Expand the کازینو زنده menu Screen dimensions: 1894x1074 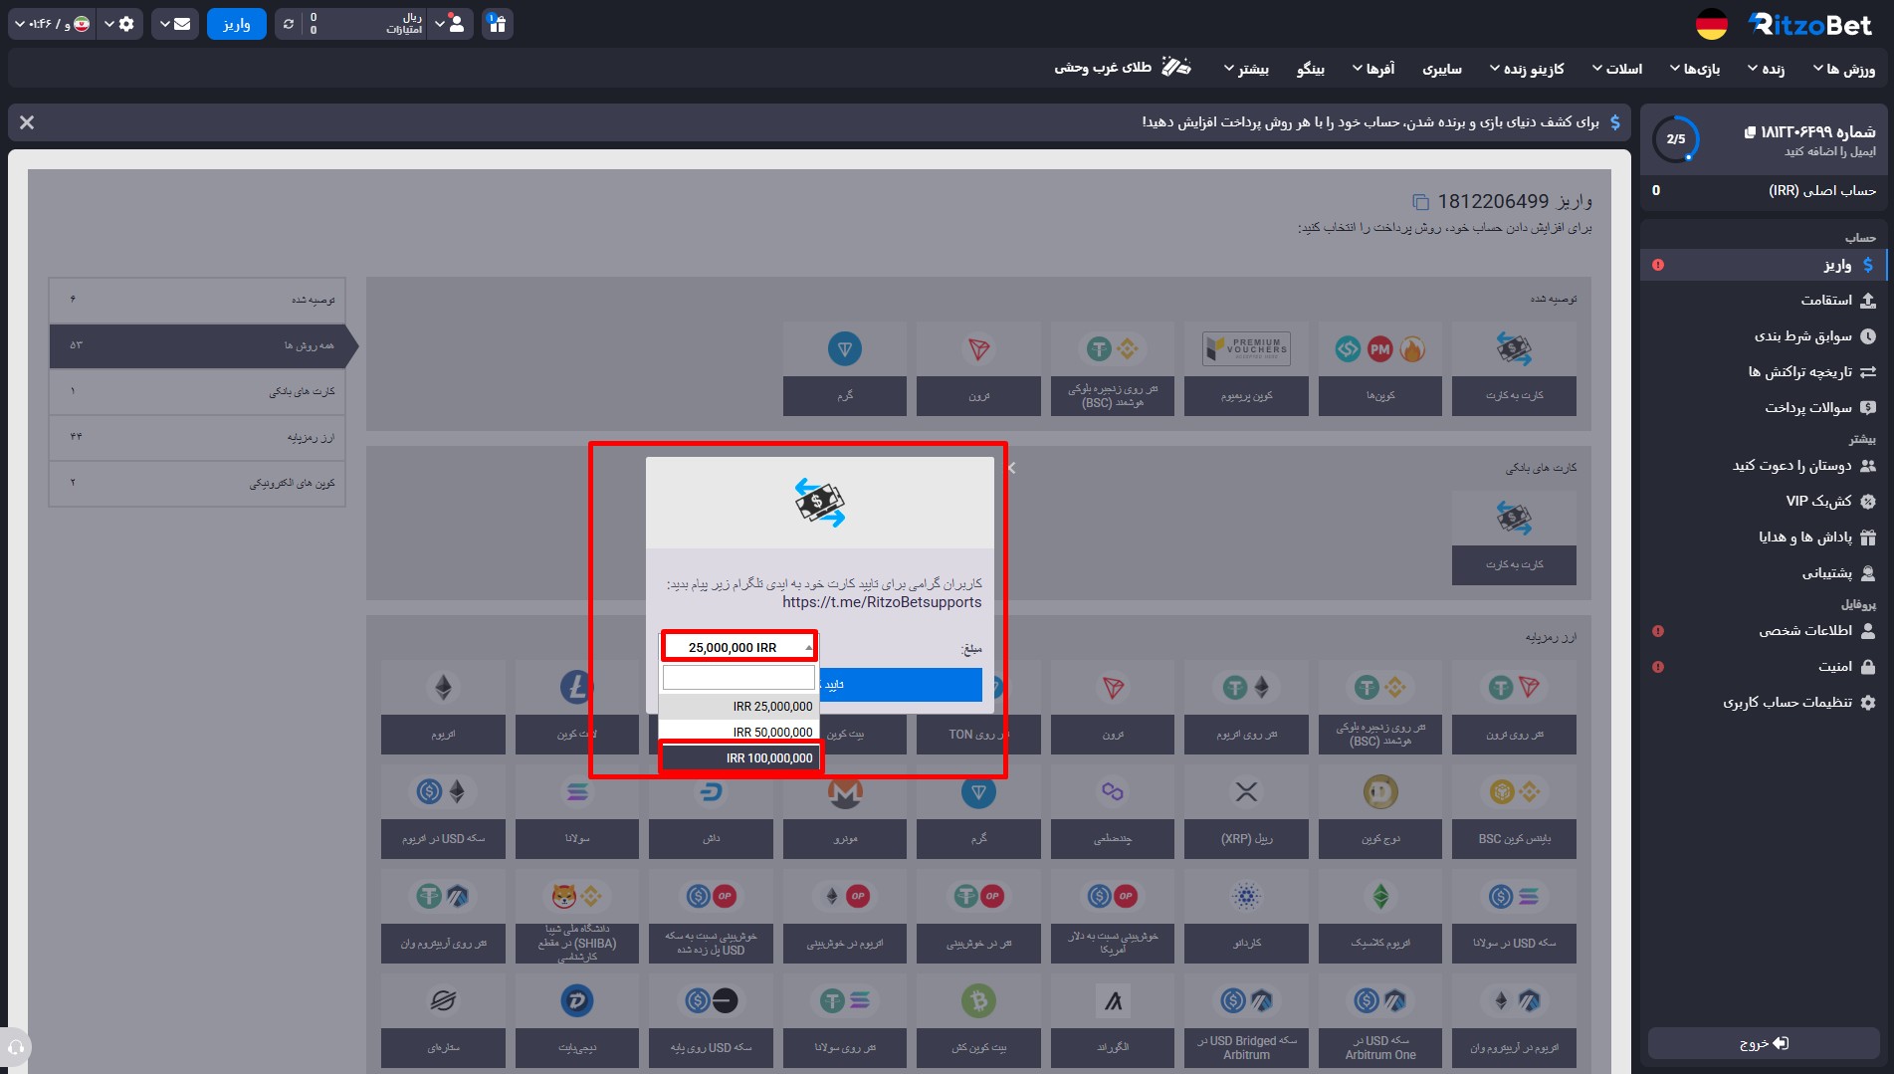1527,69
